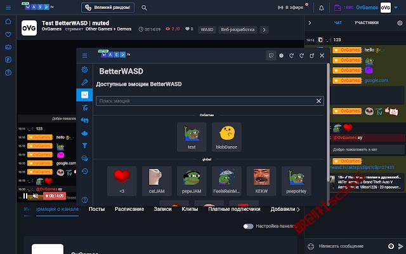Viewport: 406px width, 254px height.
Task: Select the blobDance emote
Action: point(226,137)
